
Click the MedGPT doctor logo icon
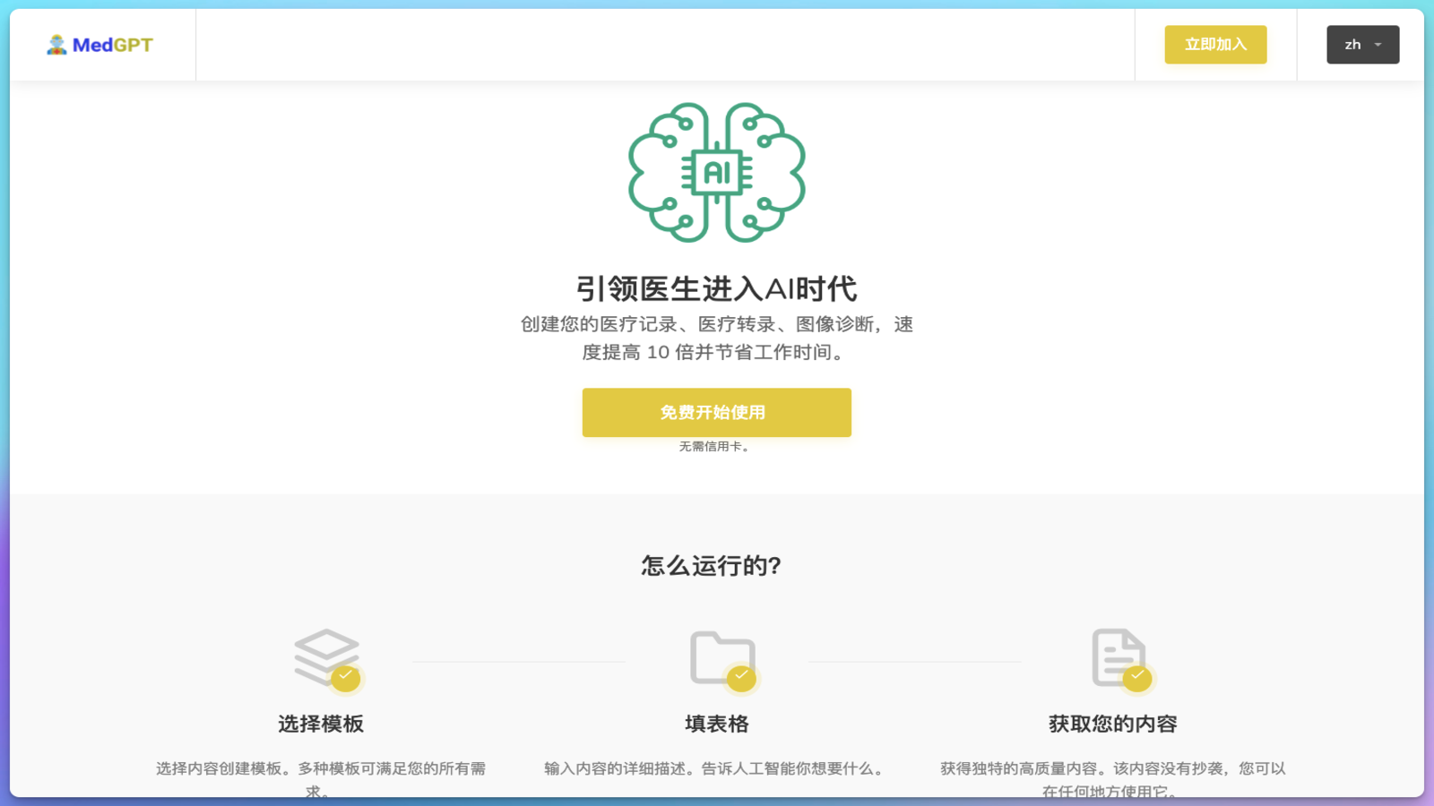[x=55, y=43]
